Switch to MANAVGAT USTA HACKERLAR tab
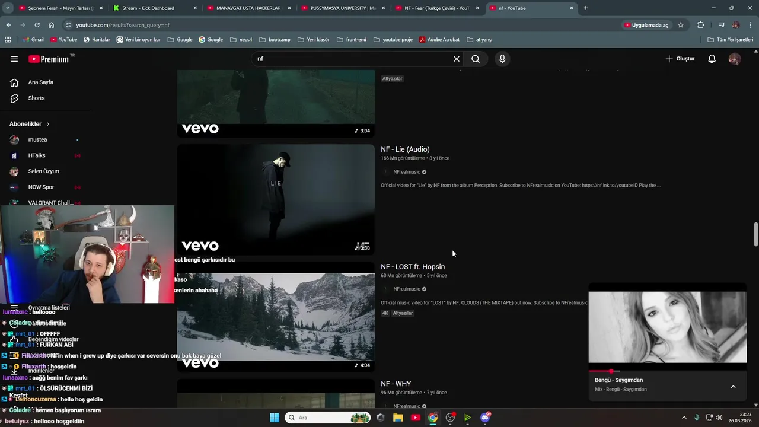This screenshot has width=759, height=427. 248,8
